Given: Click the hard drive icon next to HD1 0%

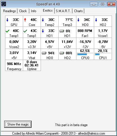Looking at the screenshot, I should pos(62,31).
